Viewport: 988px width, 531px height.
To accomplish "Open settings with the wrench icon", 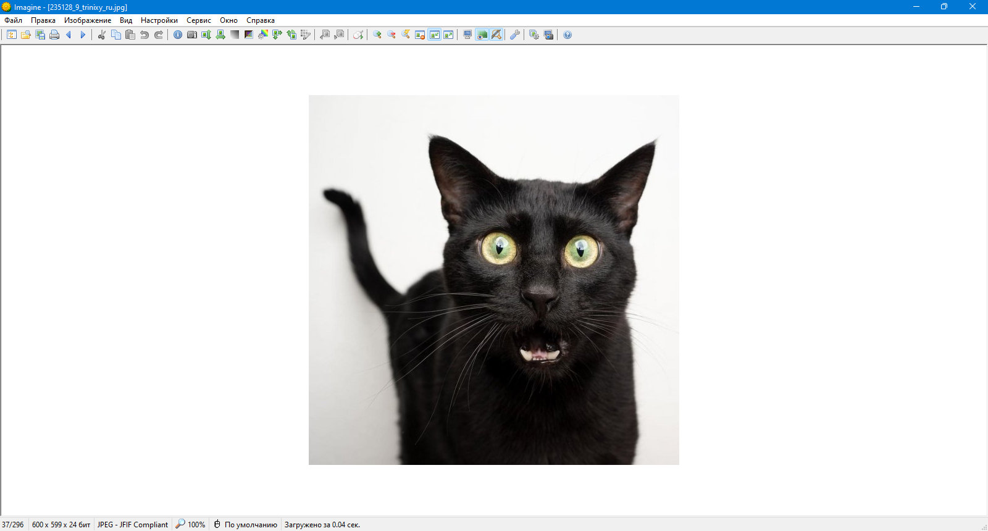I will [x=515, y=35].
